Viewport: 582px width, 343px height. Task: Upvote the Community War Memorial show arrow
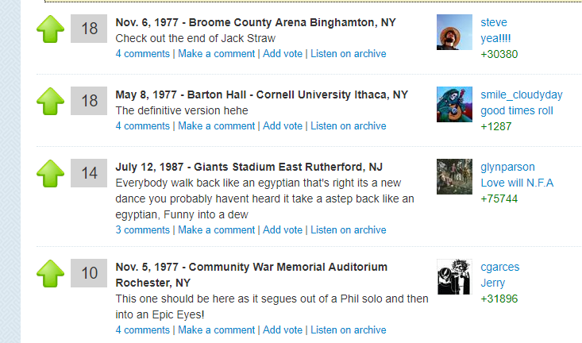pyautogui.click(x=51, y=274)
